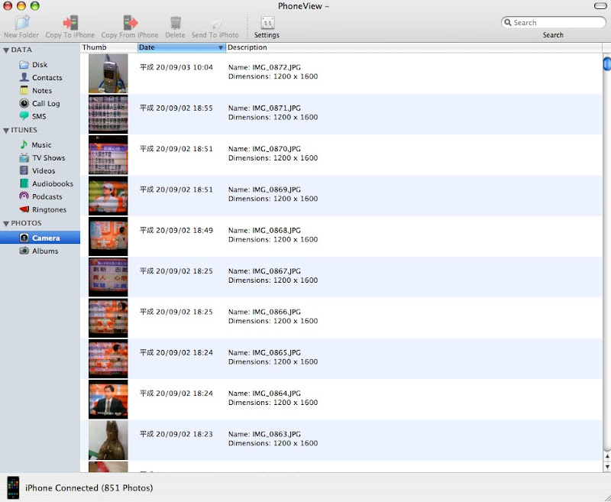Click text Name: IMG_0868.JPG
The width and height of the screenshot is (611, 502).
coord(264,230)
